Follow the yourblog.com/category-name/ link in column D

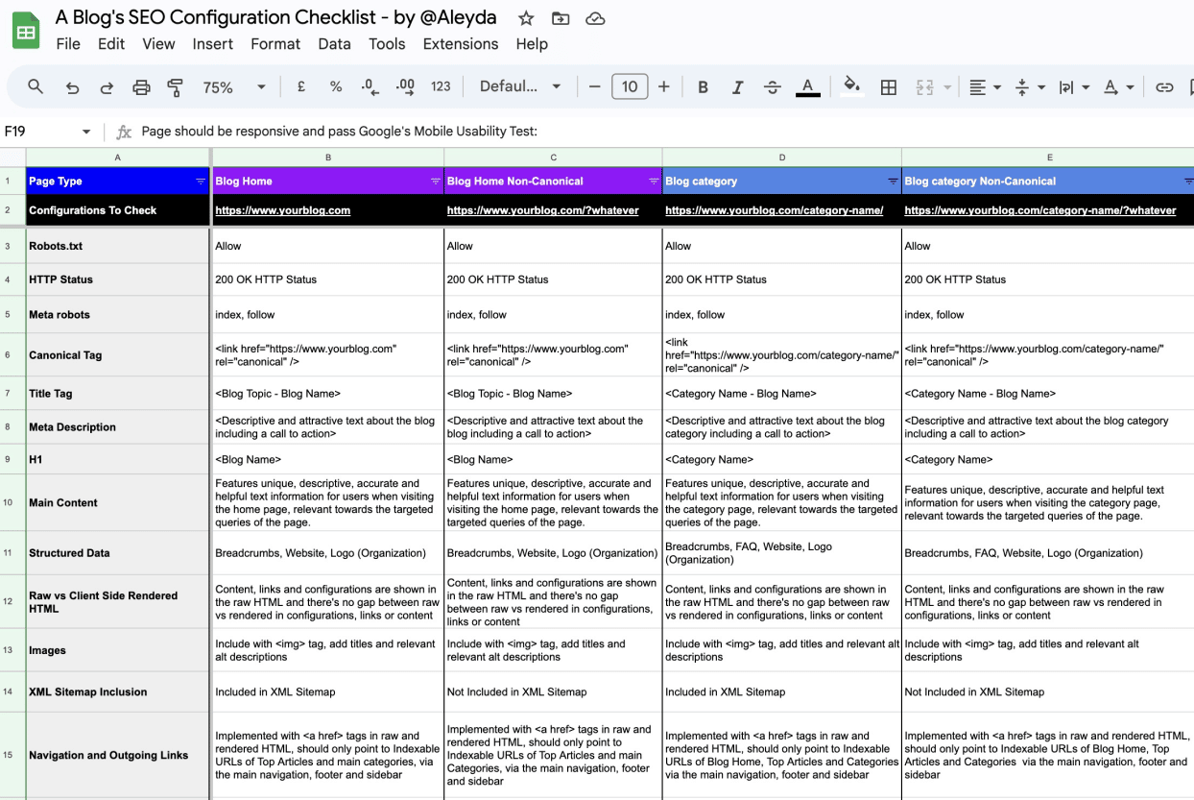pyautogui.click(x=775, y=210)
